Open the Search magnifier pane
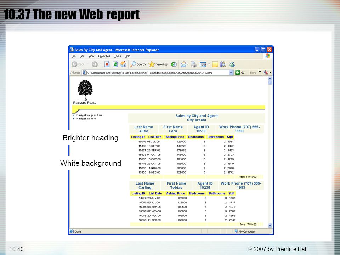The height and width of the screenshot is (255, 340). (x=138, y=64)
